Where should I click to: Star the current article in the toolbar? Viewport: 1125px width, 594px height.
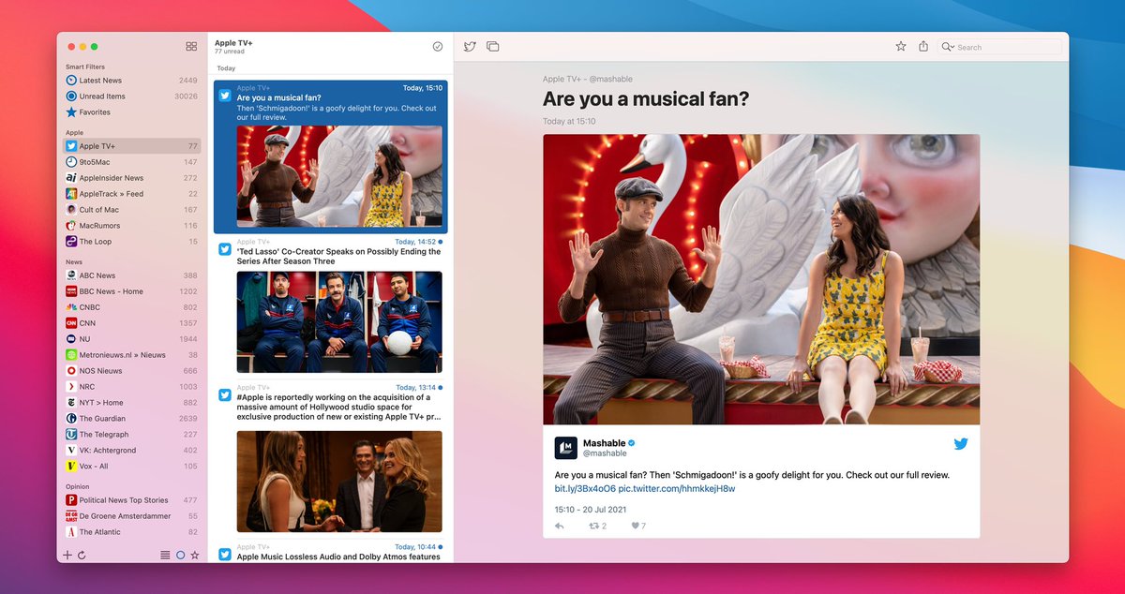coord(901,45)
